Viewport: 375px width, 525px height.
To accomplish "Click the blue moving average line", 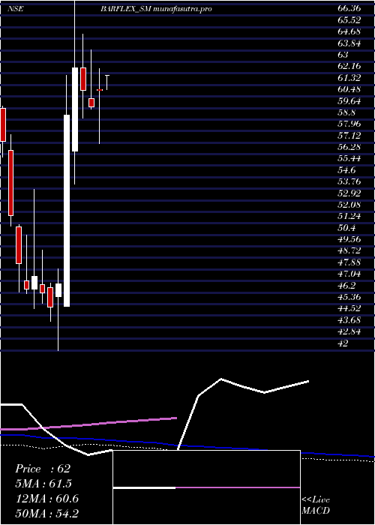I will [x=187, y=445].
